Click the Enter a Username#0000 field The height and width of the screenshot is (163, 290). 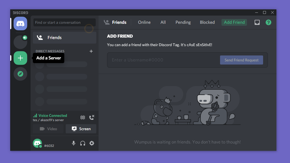point(163,60)
